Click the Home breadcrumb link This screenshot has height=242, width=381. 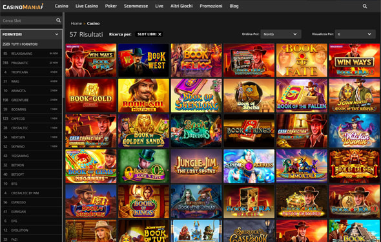click(76, 24)
